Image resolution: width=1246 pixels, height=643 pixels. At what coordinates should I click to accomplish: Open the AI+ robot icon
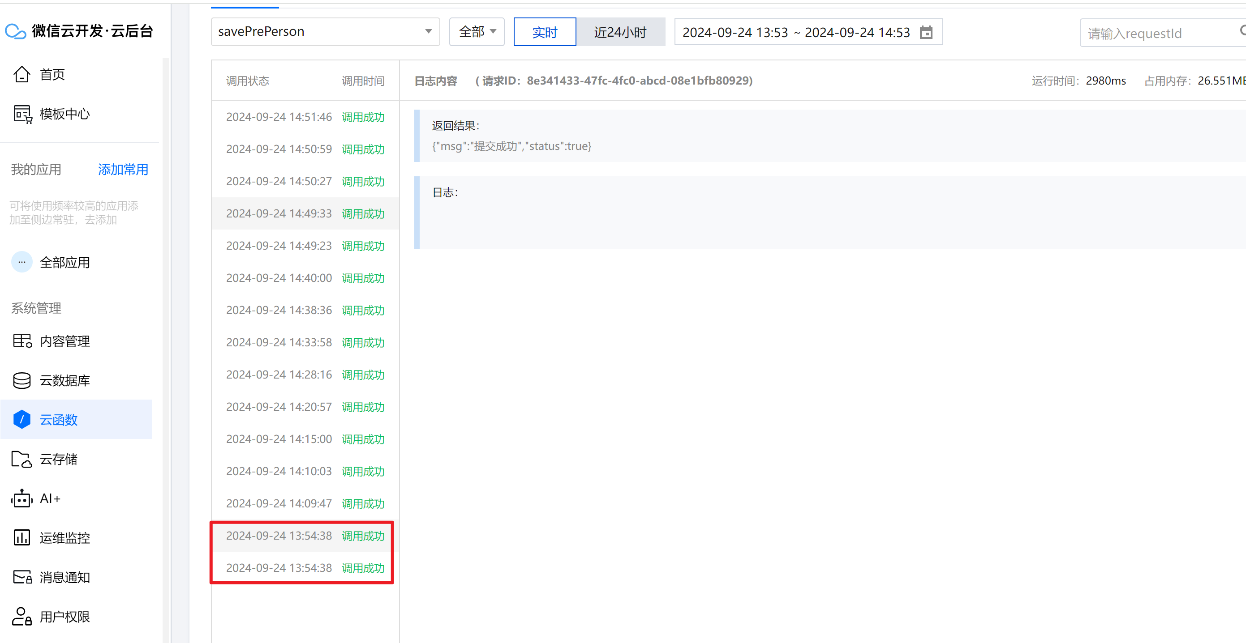(x=22, y=498)
